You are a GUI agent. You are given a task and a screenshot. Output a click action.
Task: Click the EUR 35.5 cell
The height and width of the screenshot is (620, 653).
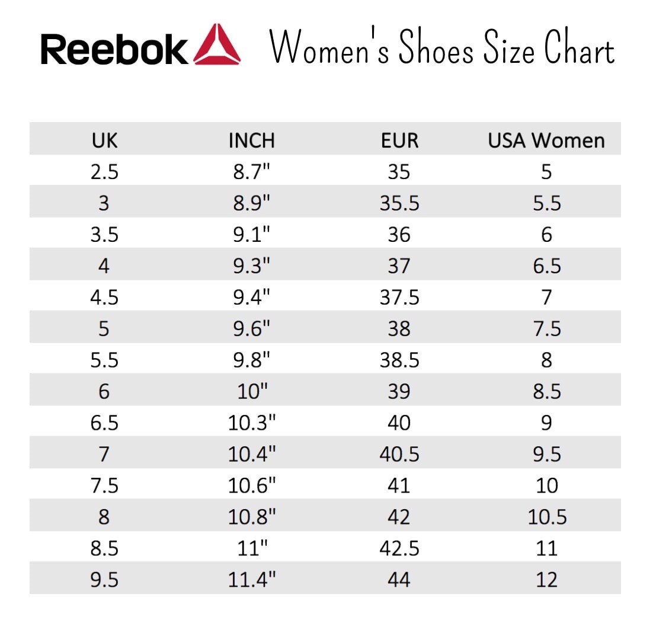pyautogui.click(x=399, y=203)
